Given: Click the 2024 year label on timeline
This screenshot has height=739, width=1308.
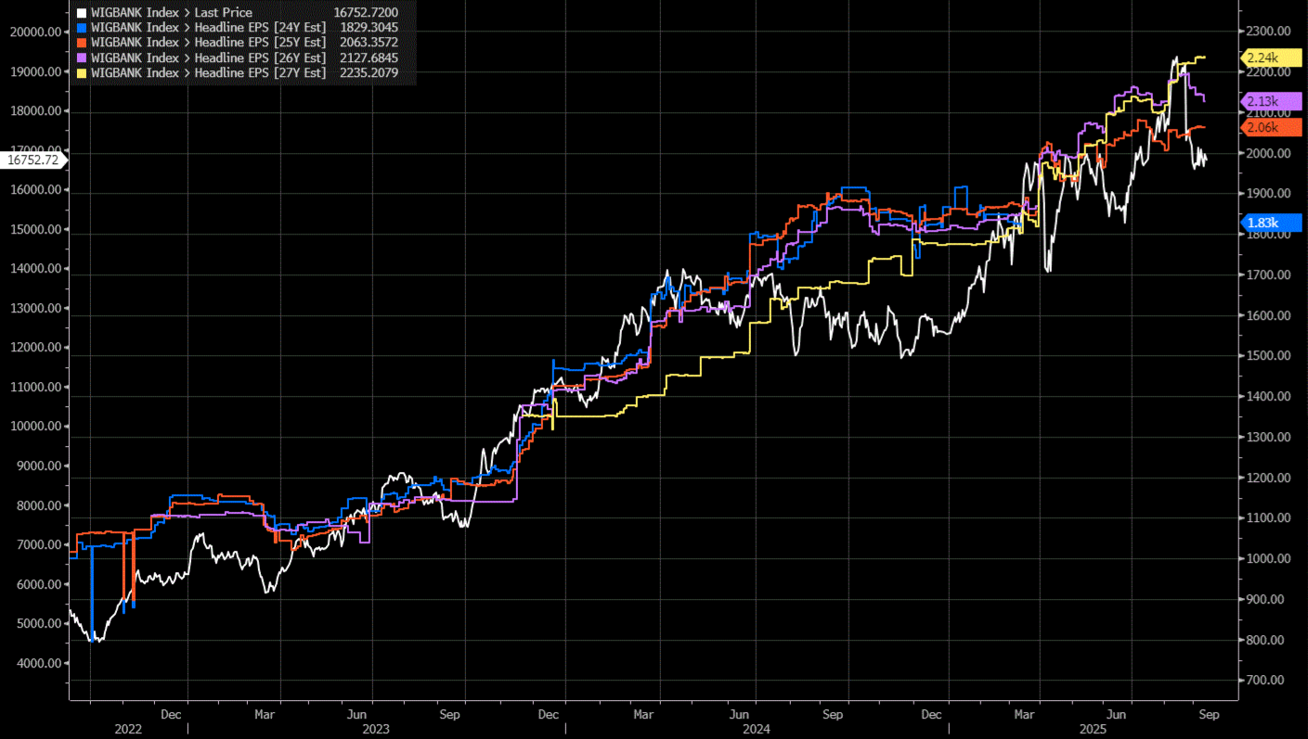Looking at the screenshot, I should click(755, 729).
